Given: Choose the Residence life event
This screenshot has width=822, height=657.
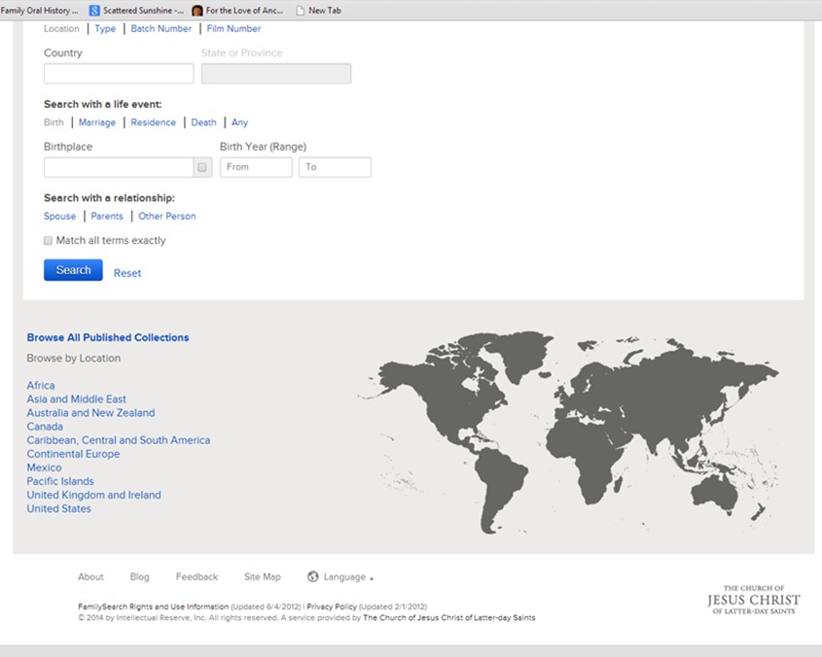Looking at the screenshot, I should pos(153,122).
